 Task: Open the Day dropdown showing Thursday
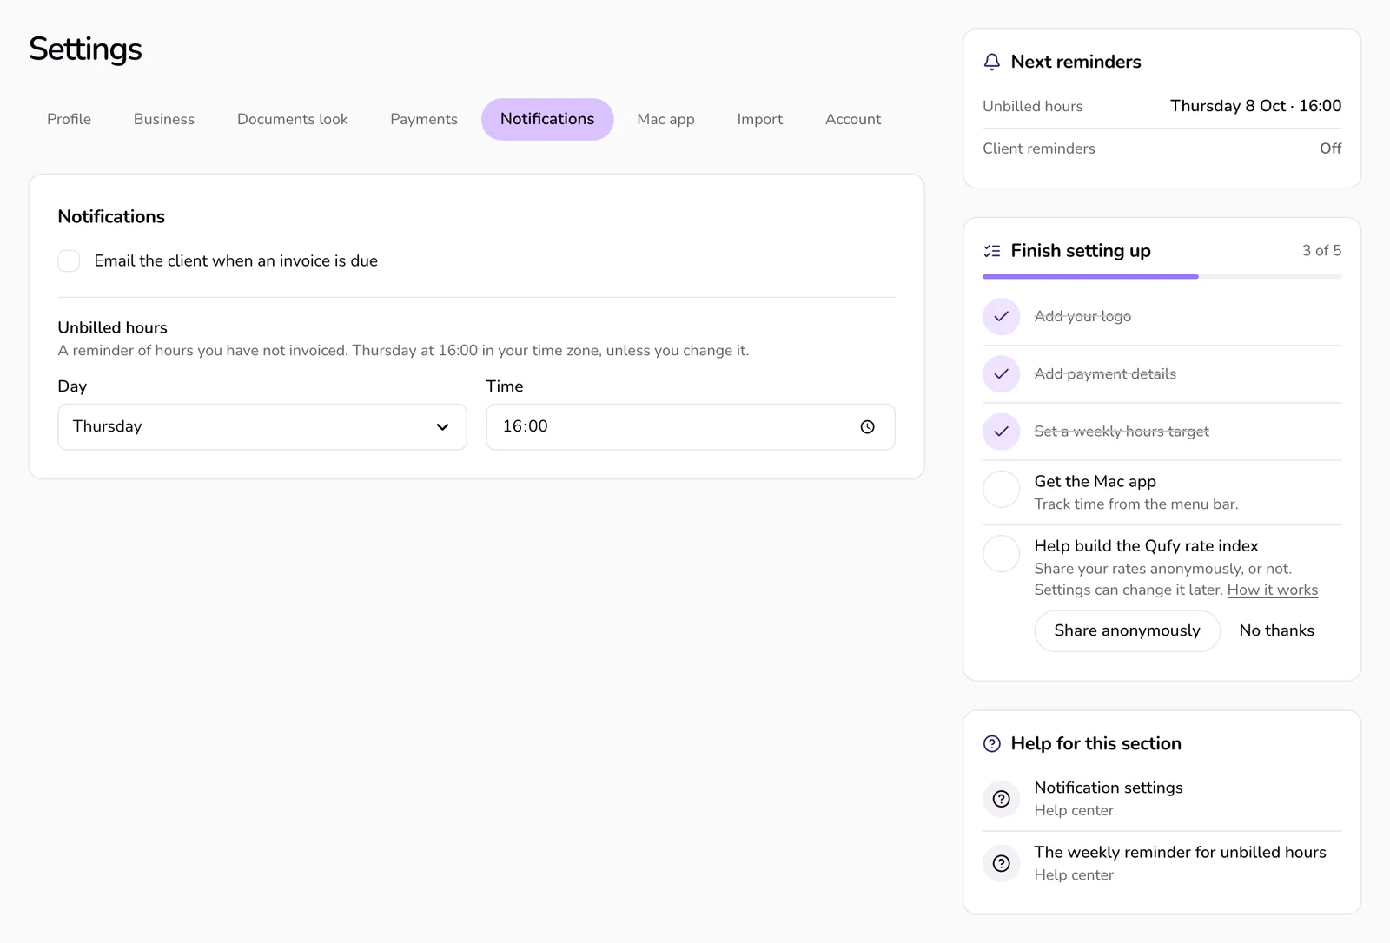click(x=262, y=427)
